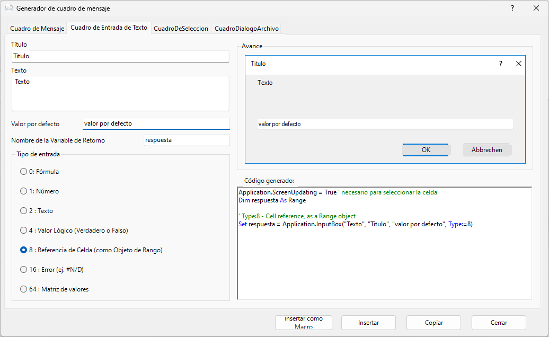This screenshot has width=549, height=337.
Task: Close the Generador de cuadro de mensaje window
Action: pos(536,8)
